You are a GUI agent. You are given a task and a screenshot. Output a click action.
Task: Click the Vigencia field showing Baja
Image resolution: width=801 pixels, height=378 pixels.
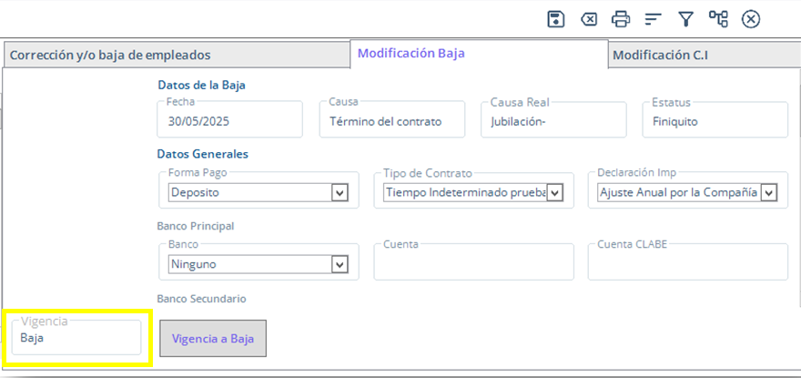tap(76, 338)
